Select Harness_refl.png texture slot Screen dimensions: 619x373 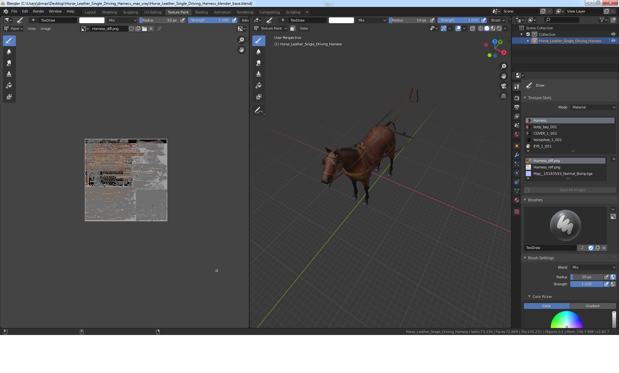tap(546, 167)
